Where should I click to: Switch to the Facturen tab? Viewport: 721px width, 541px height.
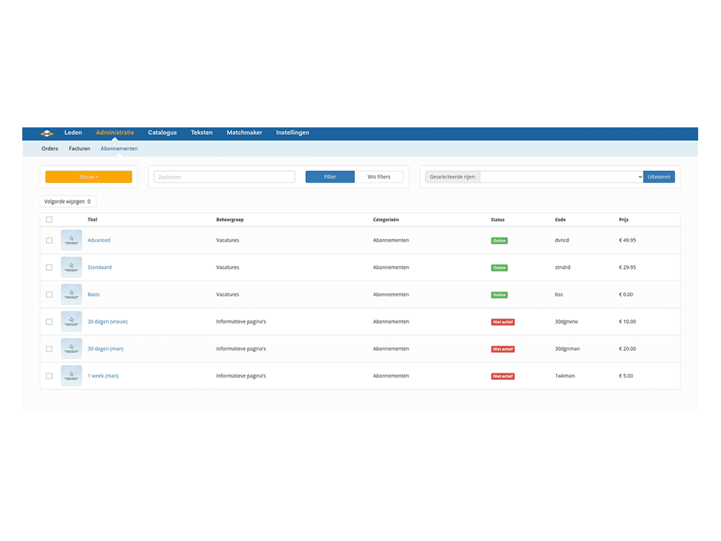tap(79, 148)
